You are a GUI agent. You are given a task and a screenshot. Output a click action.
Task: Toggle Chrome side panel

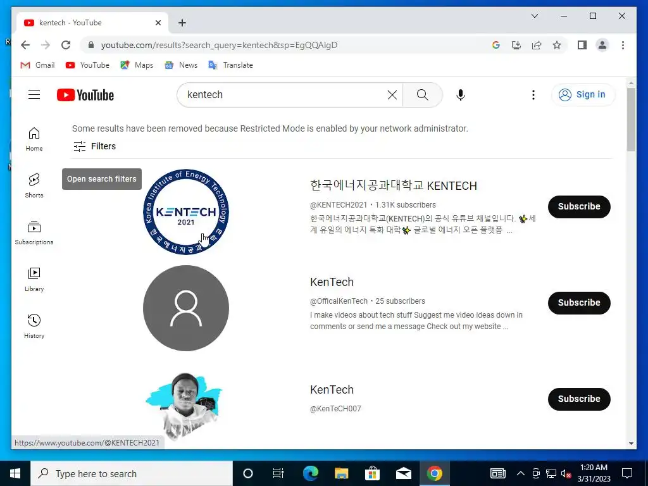tap(582, 45)
